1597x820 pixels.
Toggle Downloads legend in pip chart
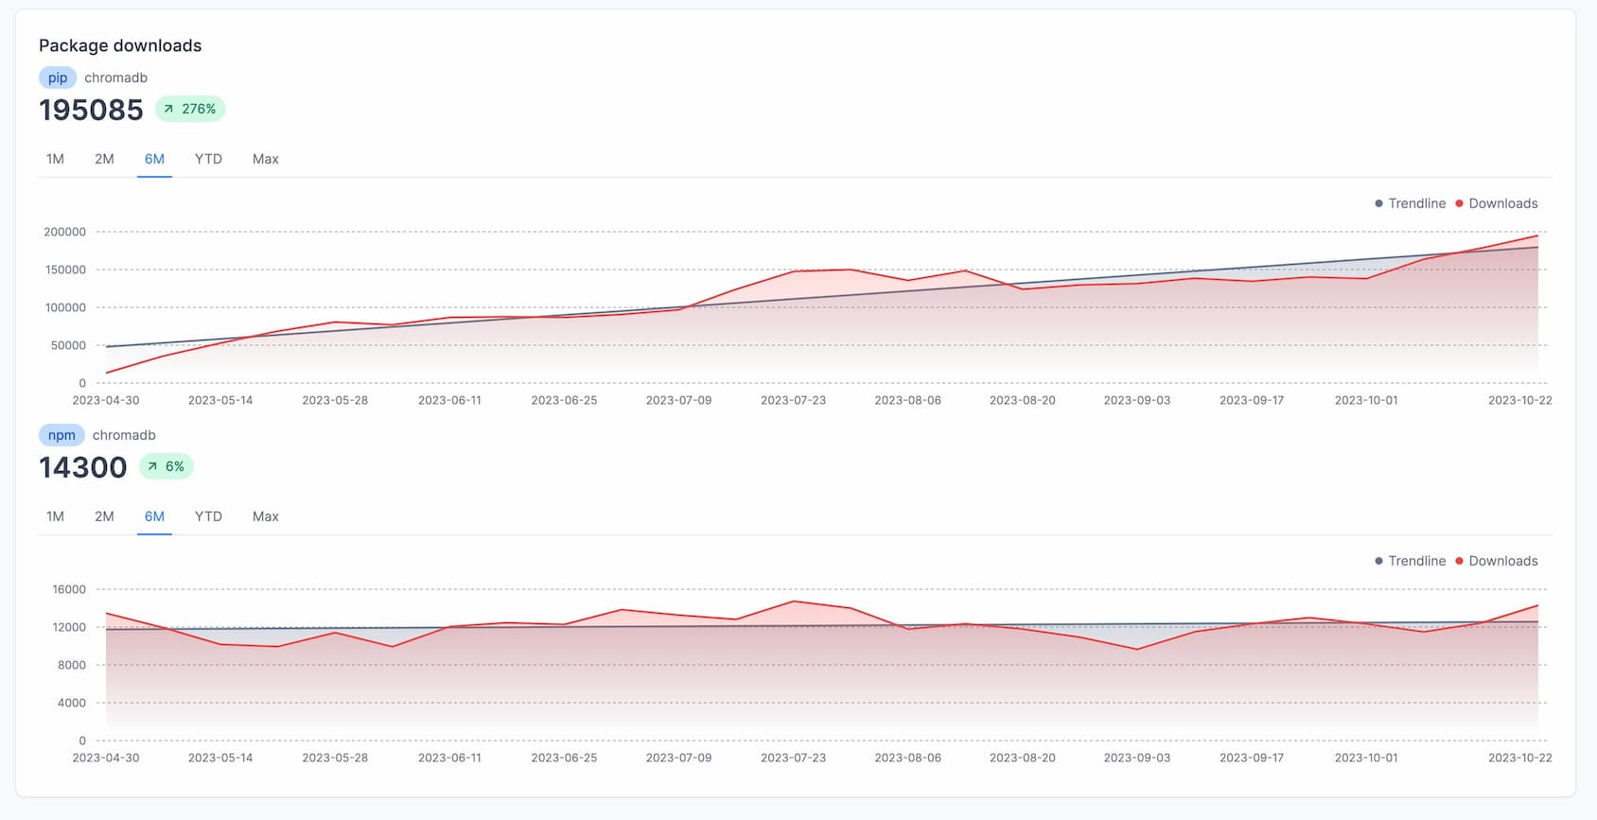(x=1497, y=203)
